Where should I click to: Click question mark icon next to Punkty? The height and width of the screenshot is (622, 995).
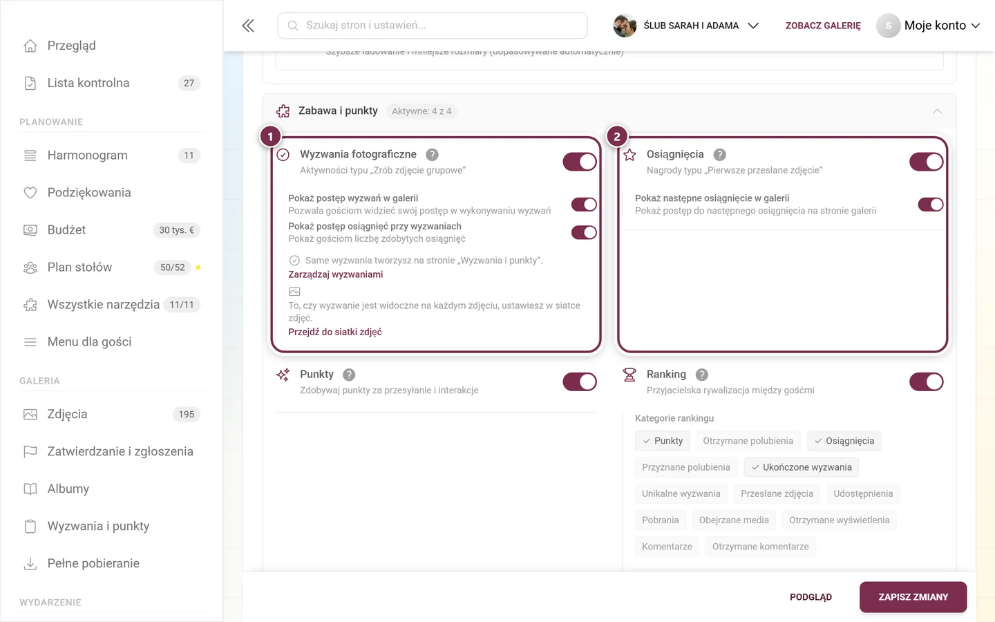point(349,375)
